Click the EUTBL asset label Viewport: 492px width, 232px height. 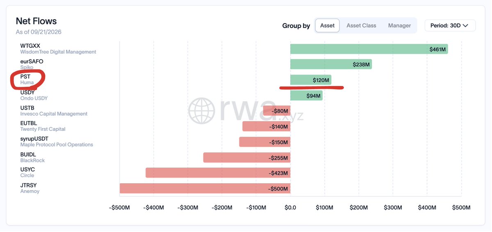(x=29, y=123)
